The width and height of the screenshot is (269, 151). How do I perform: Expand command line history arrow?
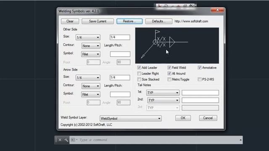point(240,140)
